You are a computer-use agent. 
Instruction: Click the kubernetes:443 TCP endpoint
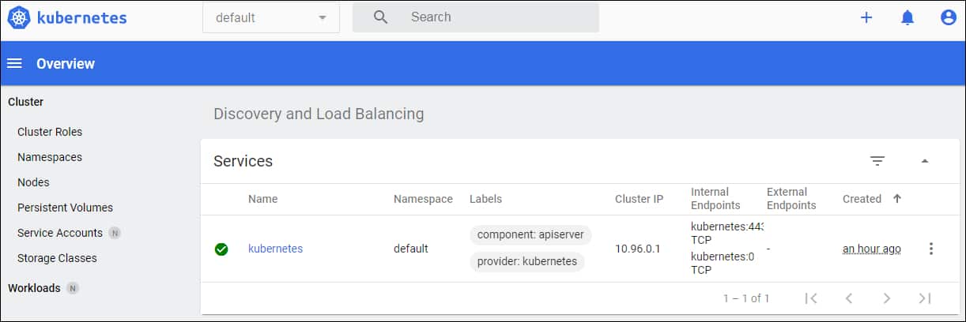click(x=726, y=234)
